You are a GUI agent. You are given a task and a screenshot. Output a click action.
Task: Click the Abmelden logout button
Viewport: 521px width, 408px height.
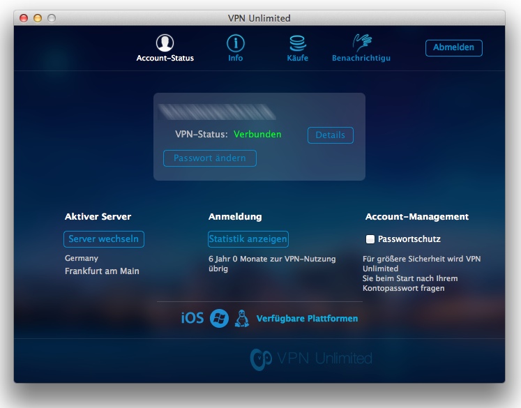[x=453, y=48]
